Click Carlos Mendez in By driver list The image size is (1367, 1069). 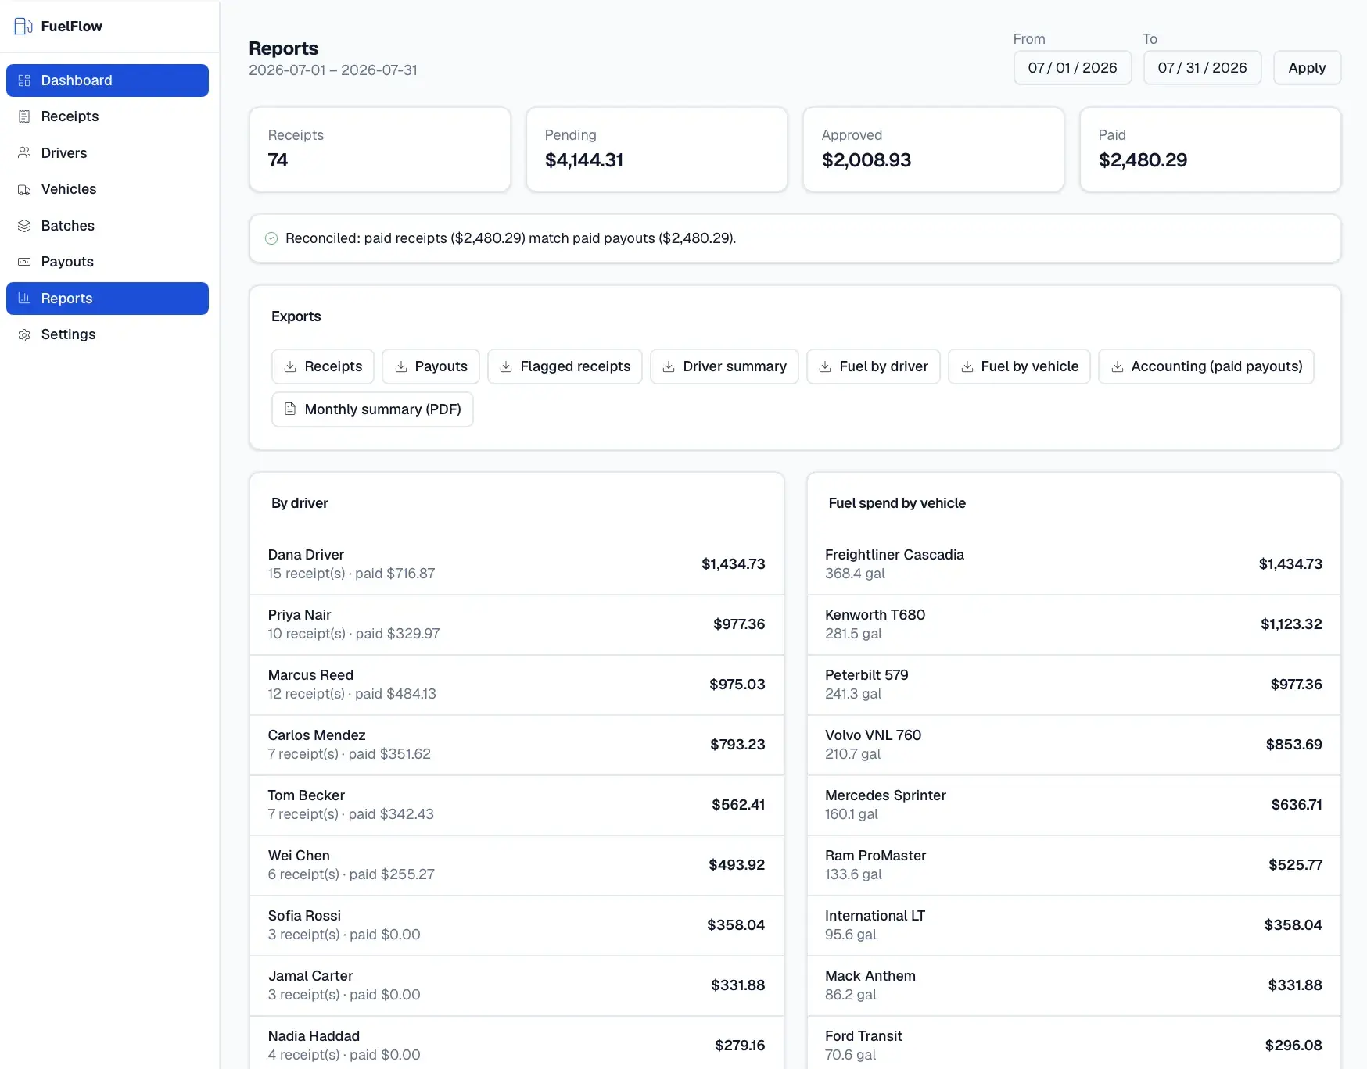point(517,745)
